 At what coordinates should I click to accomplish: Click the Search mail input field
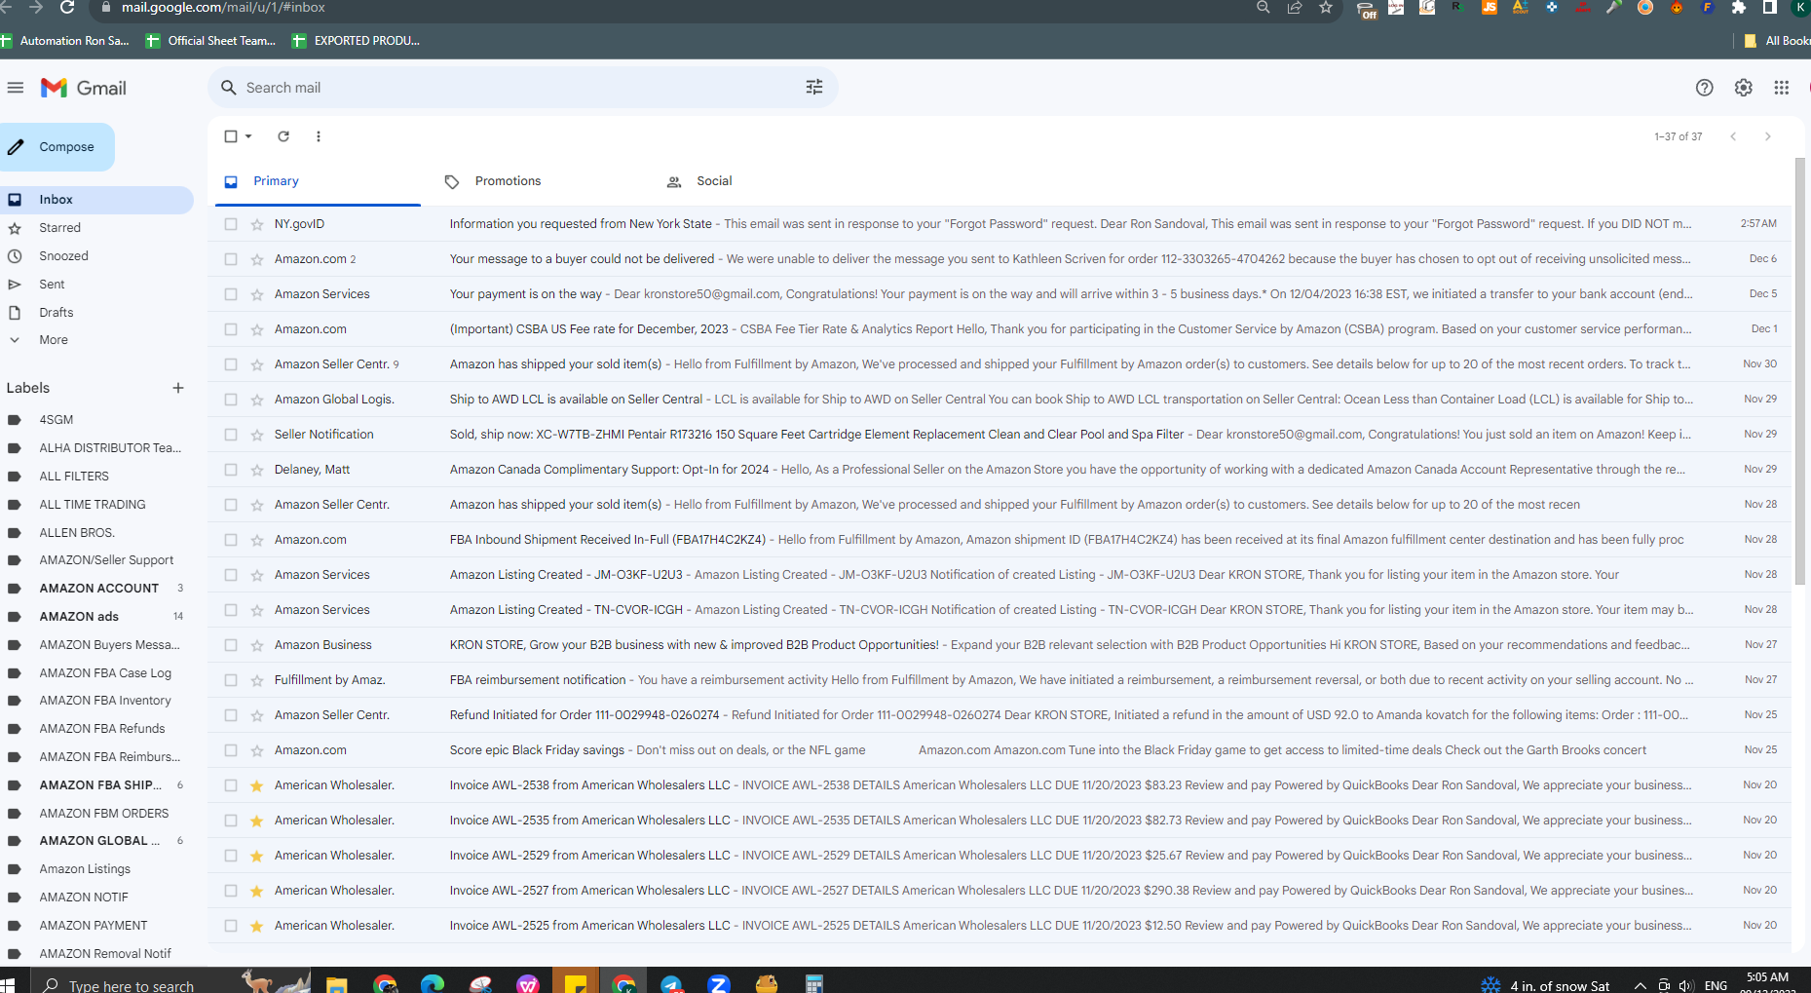[x=521, y=88]
